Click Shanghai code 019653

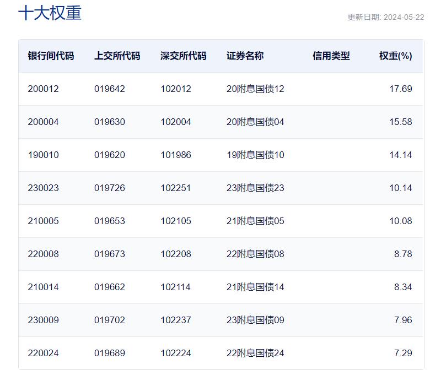point(110,221)
